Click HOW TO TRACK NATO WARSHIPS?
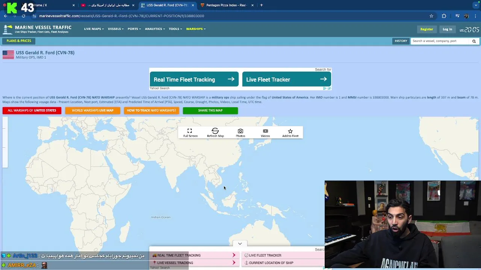481x270 pixels. (x=151, y=111)
